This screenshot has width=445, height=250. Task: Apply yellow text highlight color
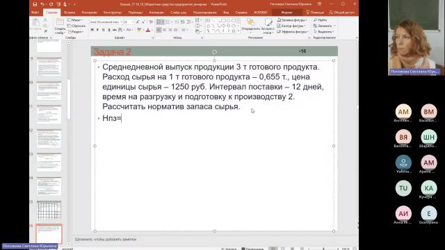(139, 30)
